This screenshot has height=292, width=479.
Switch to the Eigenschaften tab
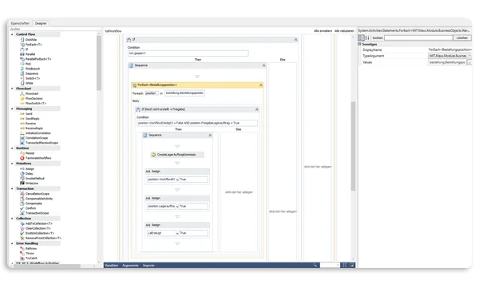(20, 23)
